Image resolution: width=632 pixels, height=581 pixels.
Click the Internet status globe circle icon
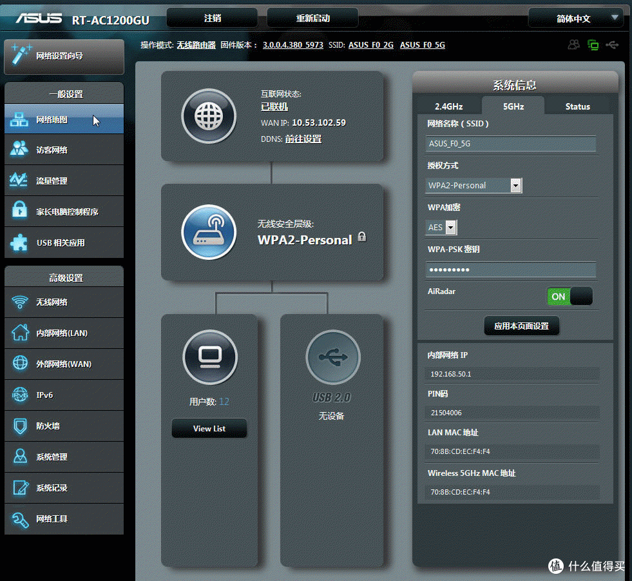click(x=208, y=116)
